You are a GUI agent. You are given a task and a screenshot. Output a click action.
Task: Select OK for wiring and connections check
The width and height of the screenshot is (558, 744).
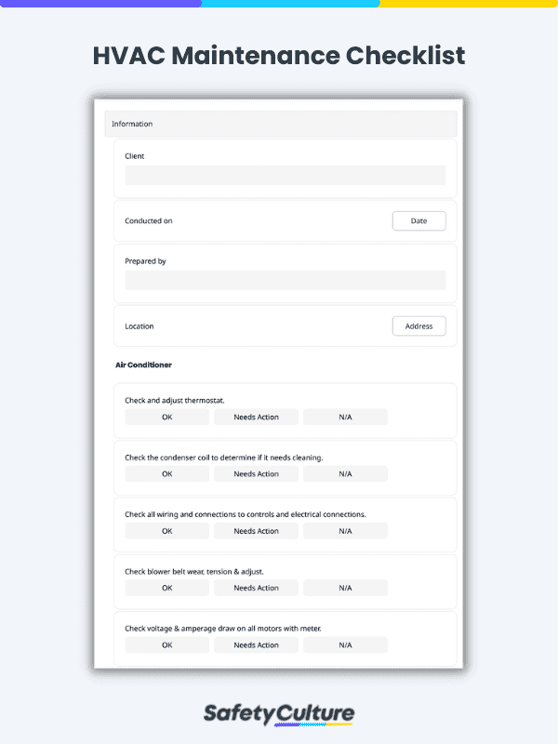click(166, 530)
